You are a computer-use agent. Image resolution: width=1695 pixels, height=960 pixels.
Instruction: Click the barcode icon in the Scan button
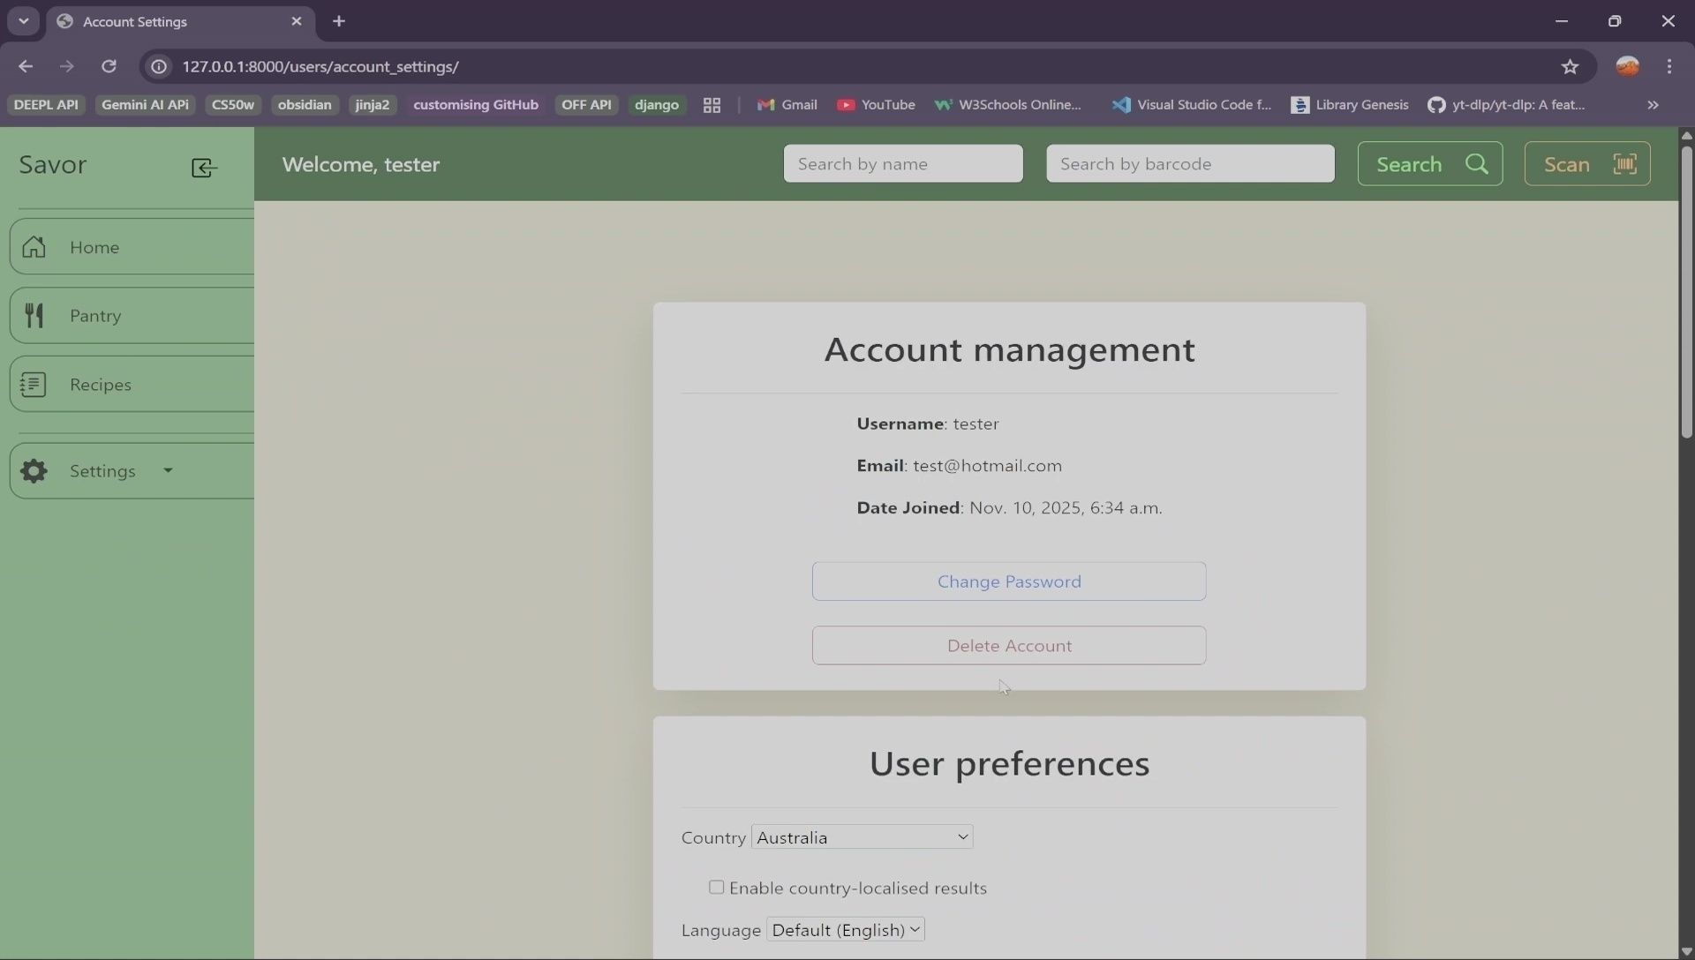click(1625, 164)
